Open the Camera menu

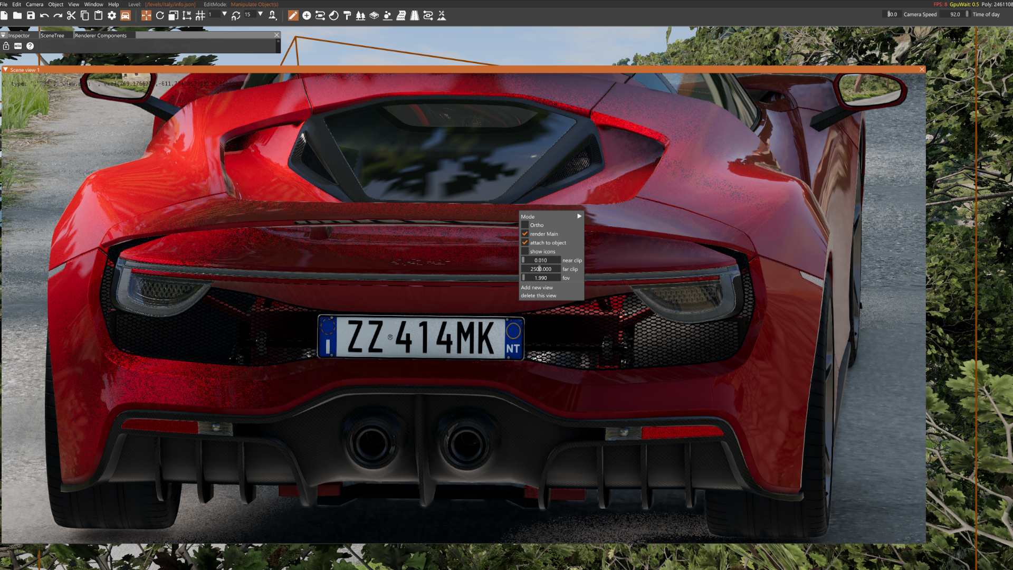pos(34,4)
